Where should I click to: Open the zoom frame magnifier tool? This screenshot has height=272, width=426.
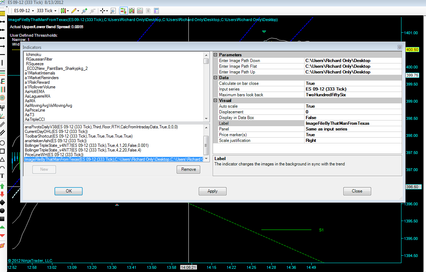(x=113, y=11)
